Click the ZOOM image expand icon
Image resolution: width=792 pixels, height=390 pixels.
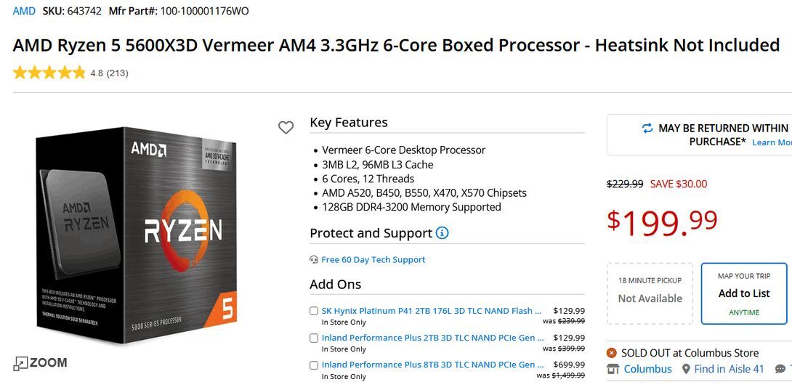point(21,363)
